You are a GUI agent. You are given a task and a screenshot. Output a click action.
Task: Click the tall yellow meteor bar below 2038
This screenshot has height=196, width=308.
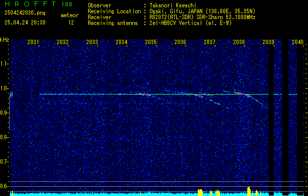click(x=249, y=191)
